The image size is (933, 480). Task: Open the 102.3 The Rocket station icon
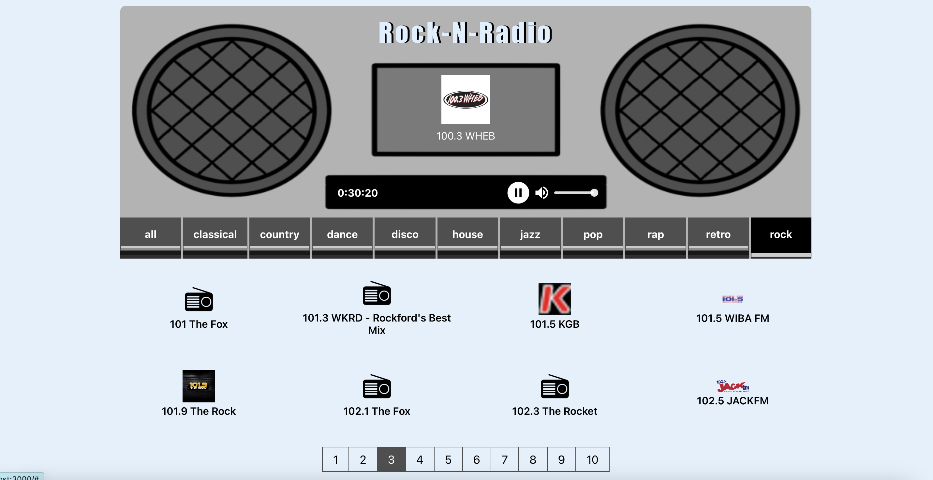[555, 386]
